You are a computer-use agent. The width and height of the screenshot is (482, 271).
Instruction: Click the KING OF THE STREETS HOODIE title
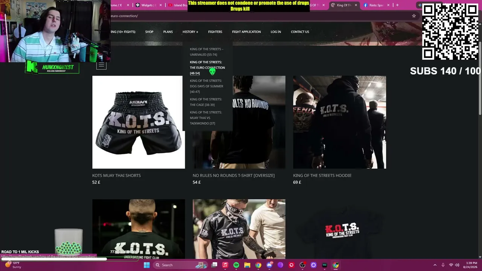pyautogui.click(x=322, y=175)
